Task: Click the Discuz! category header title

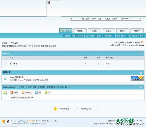Action: point(6,53)
